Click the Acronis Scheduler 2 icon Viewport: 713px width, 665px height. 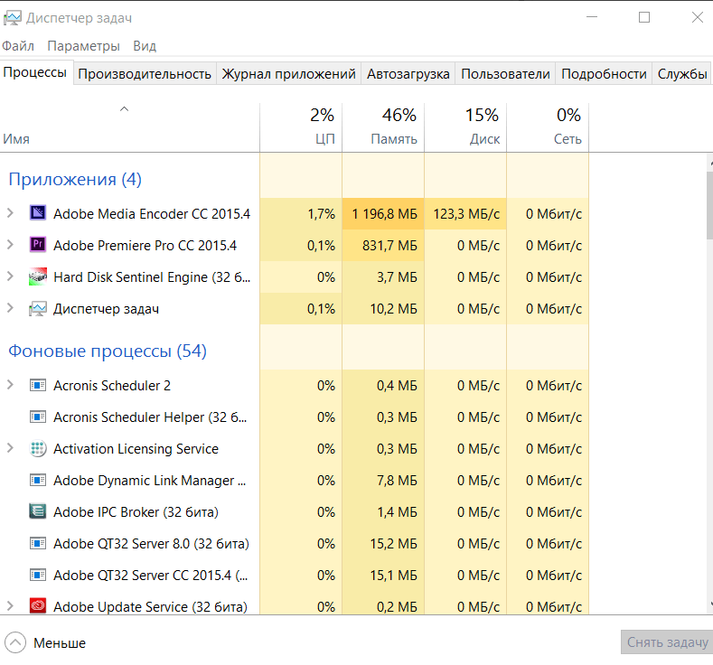38,386
